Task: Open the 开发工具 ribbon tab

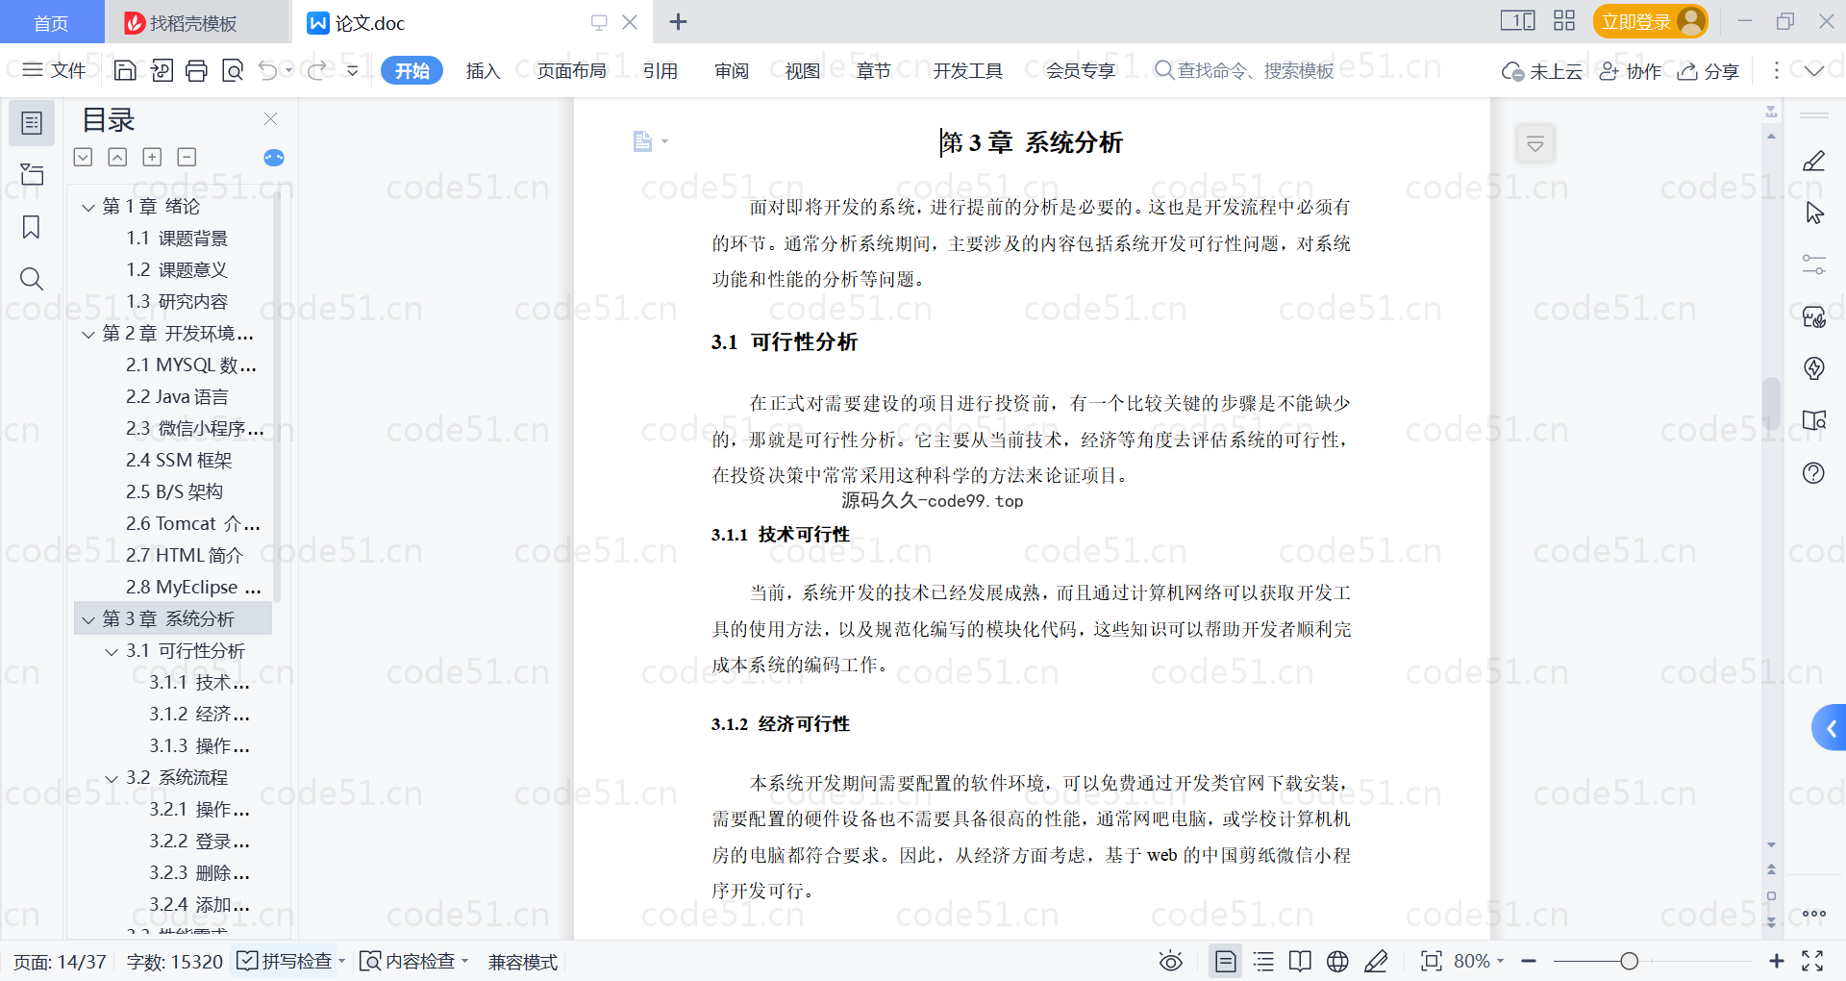Action: [967, 70]
